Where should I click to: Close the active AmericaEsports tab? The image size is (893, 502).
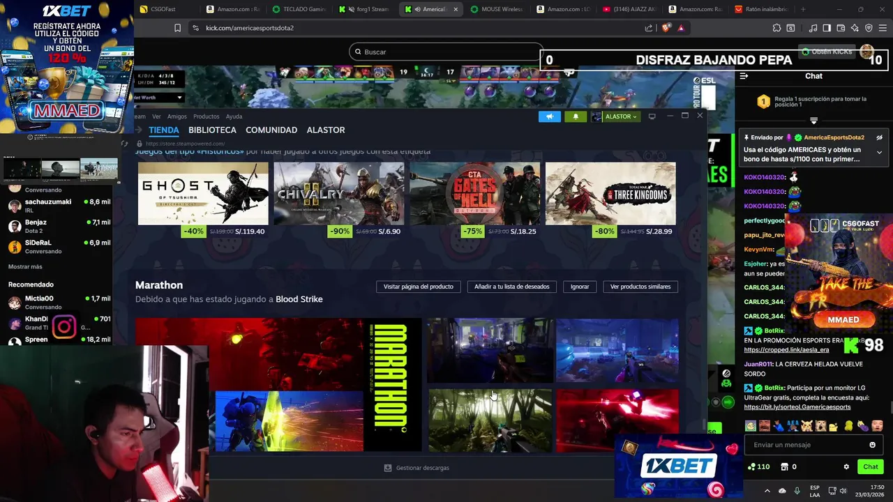click(x=456, y=9)
